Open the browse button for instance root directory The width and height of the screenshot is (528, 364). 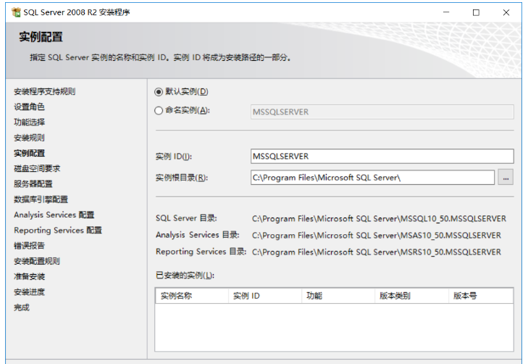[x=506, y=177]
